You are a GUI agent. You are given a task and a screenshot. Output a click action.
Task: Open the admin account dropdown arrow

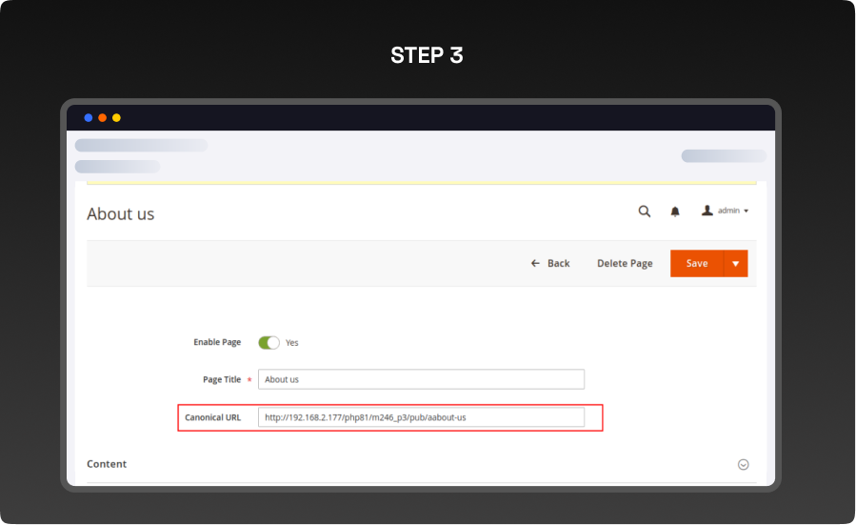click(747, 211)
